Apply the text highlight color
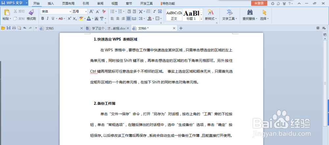The width and height of the screenshot is (329, 145). tap(81, 18)
